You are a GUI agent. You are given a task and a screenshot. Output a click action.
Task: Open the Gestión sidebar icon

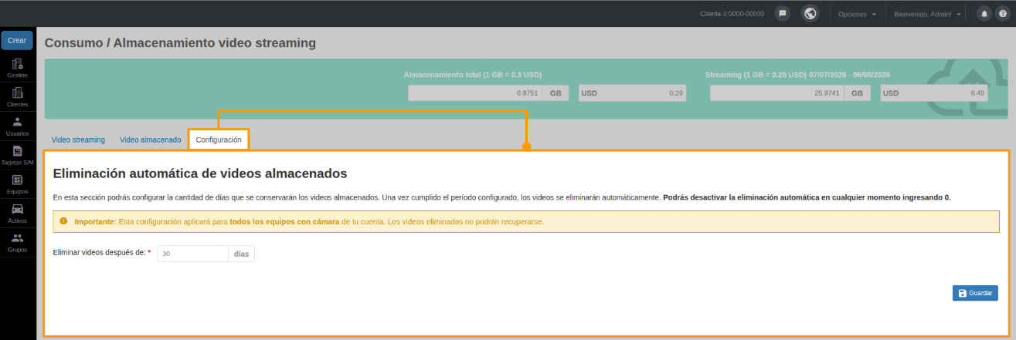(x=17, y=69)
